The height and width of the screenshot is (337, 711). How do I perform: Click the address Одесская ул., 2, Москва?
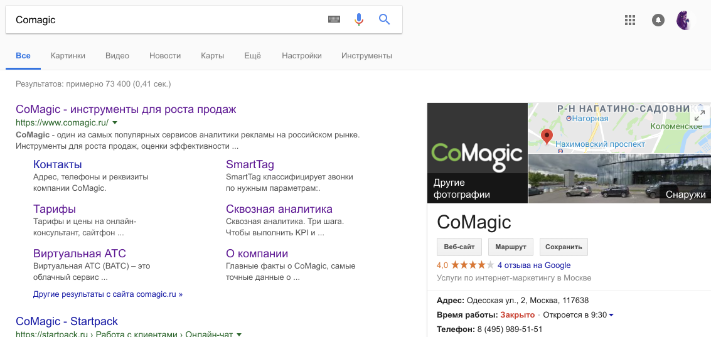pyautogui.click(x=527, y=300)
